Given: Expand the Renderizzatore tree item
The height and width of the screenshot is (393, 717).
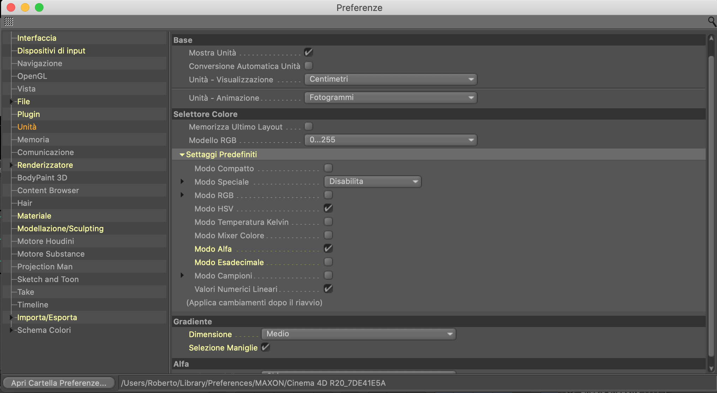Looking at the screenshot, I should click(x=11, y=165).
